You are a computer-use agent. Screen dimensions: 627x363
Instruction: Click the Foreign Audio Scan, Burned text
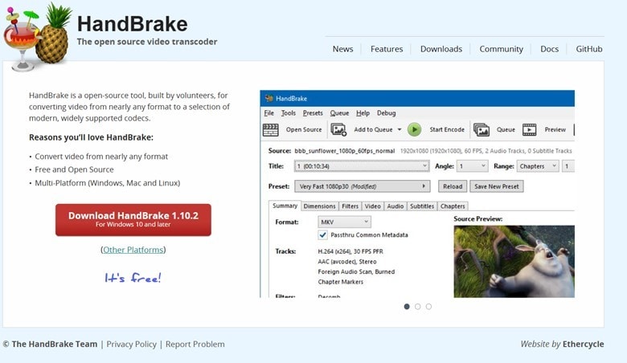pyautogui.click(x=356, y=271)
